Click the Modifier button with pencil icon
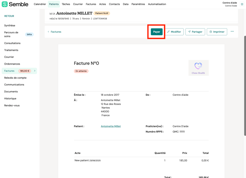This screenshot has width=246, height=178. click(174, 32)
